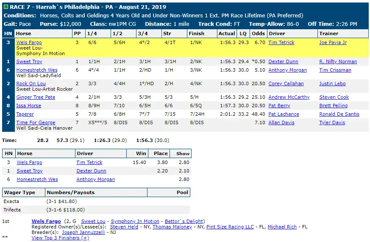The image size is (370, 242).
Task: Open driver Pat Berry's profile
Action: 279,106
